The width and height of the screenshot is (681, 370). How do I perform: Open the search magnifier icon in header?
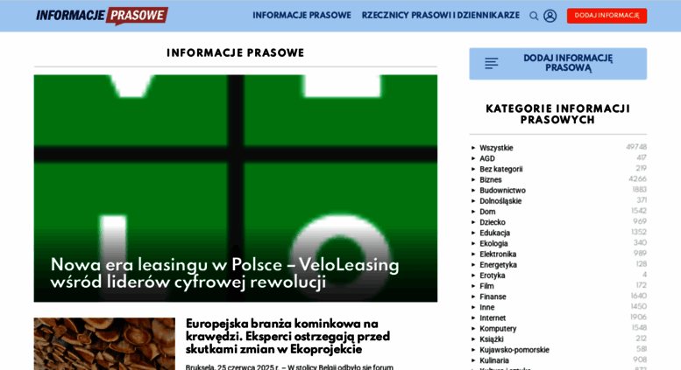click(x=534, y=16)
